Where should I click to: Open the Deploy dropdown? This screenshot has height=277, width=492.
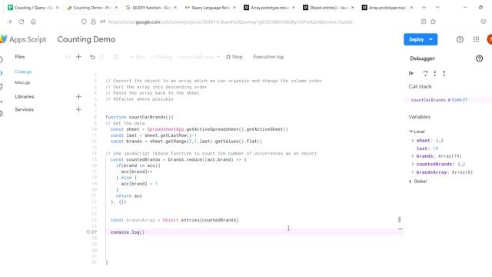(x=431, y=39)
